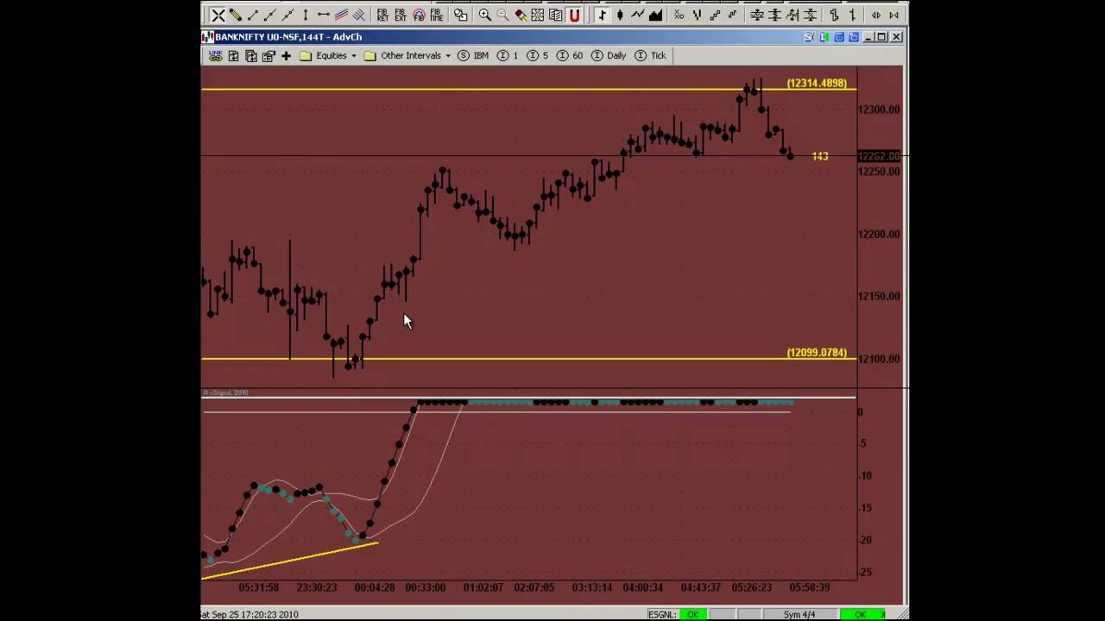
Task: Click the zoom in magnifier
Action: (x=485, y=15)
